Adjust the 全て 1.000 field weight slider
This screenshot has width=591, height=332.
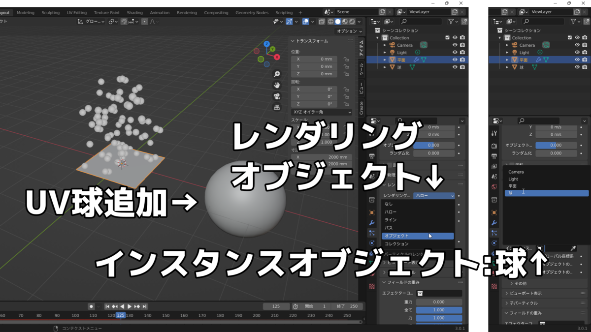coord(439,310)
